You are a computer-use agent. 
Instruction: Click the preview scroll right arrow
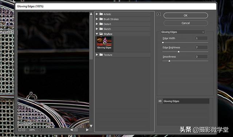pyautogui.click(x=87, y=130)
